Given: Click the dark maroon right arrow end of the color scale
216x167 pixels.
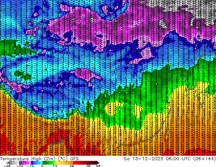Looking at the screenshot, I should [98, 163].
